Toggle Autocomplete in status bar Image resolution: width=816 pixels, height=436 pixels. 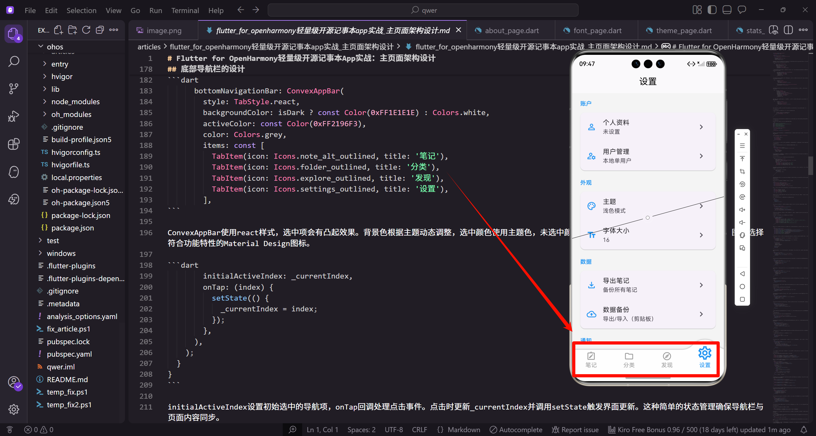click(516, 430)
